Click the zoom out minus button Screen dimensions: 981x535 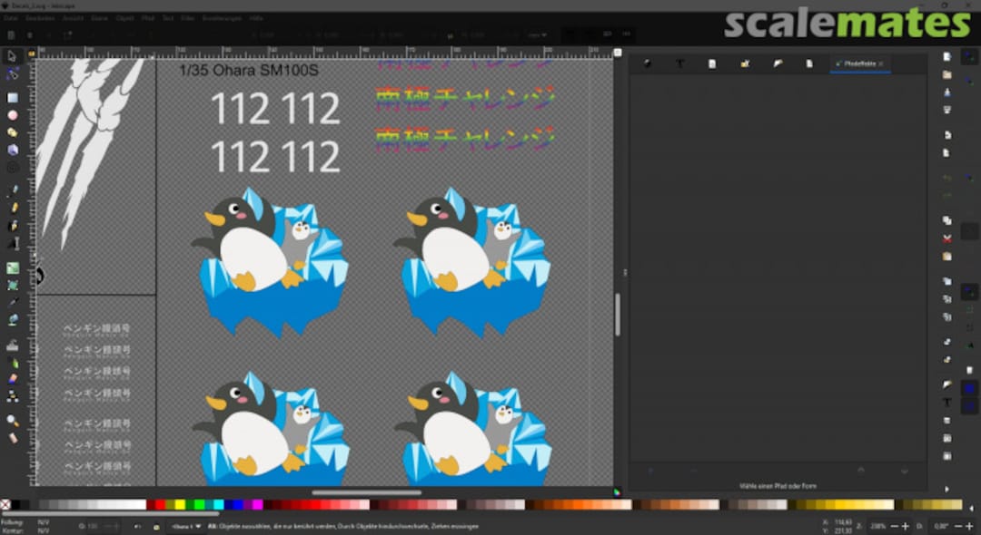click(x=895, y=526)
